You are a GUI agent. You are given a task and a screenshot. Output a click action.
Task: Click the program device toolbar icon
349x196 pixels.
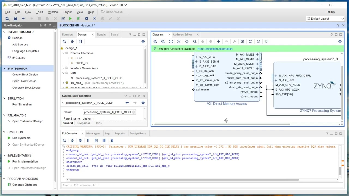79,19
